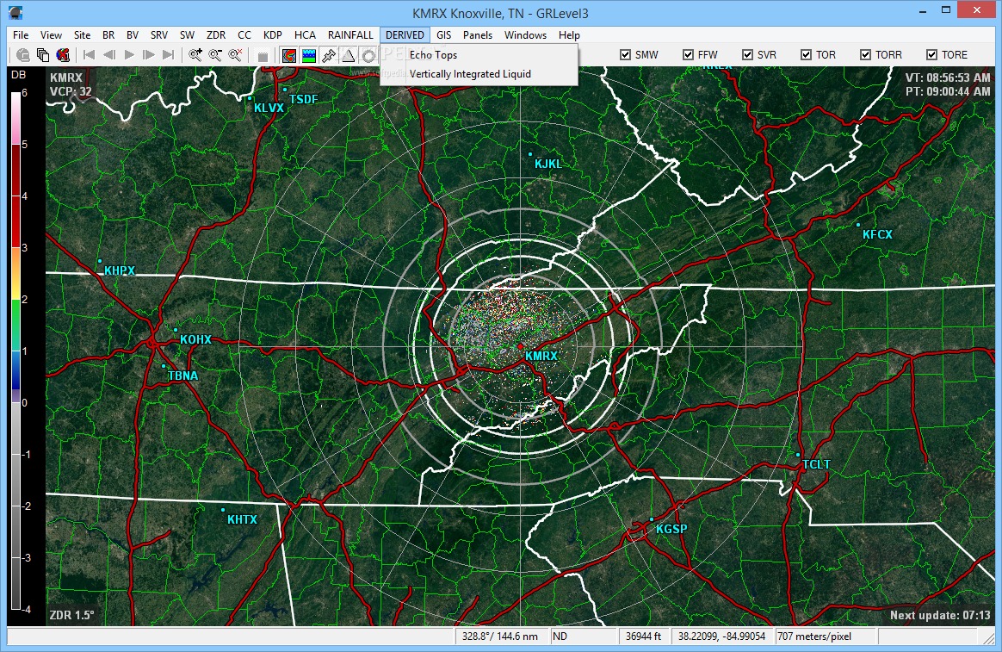Step back one frame
Image resolution: width=1002 pixels, height=652 pixels.
tap(109, 55)
